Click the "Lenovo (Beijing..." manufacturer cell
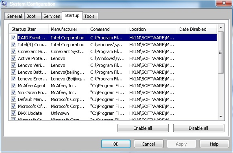This screenshot has width=233, height=153. coord(68,79)
